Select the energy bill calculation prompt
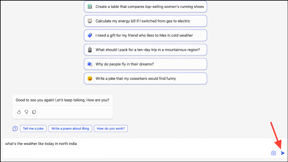 (x=145, y=21)
